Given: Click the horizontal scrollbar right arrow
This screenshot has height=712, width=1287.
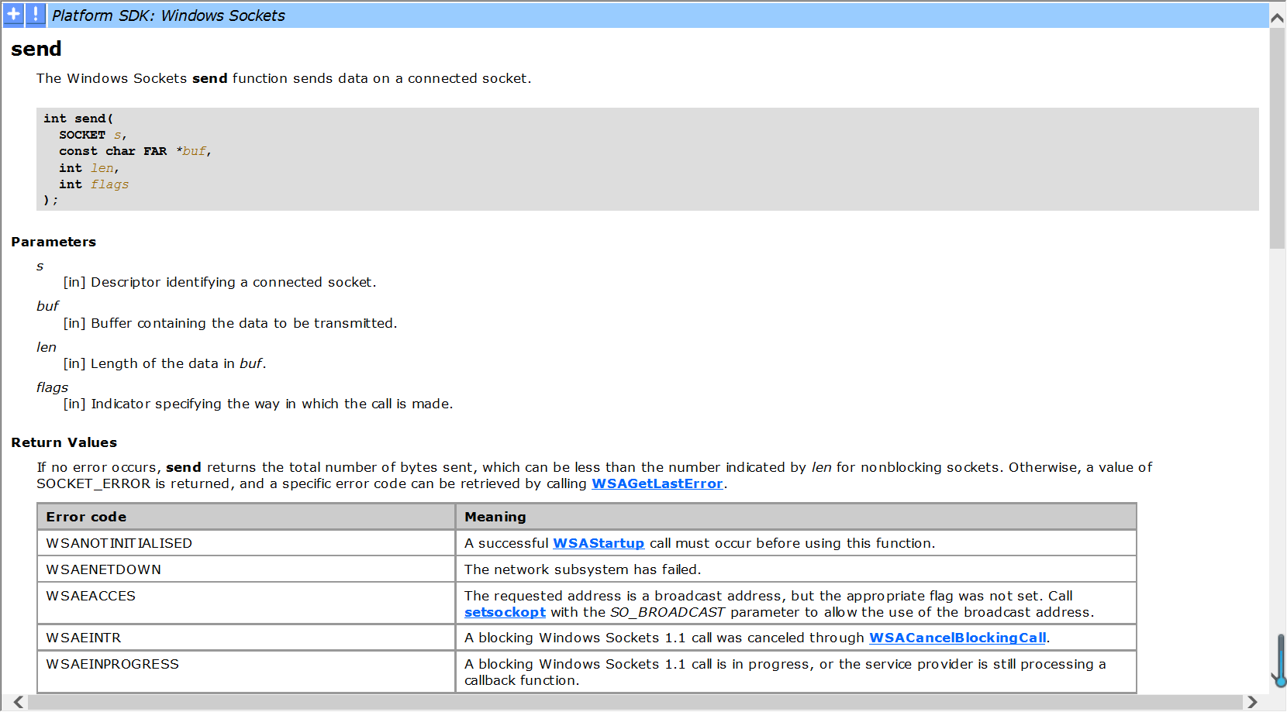Looking at the screenshot, I should (1252, 702).
